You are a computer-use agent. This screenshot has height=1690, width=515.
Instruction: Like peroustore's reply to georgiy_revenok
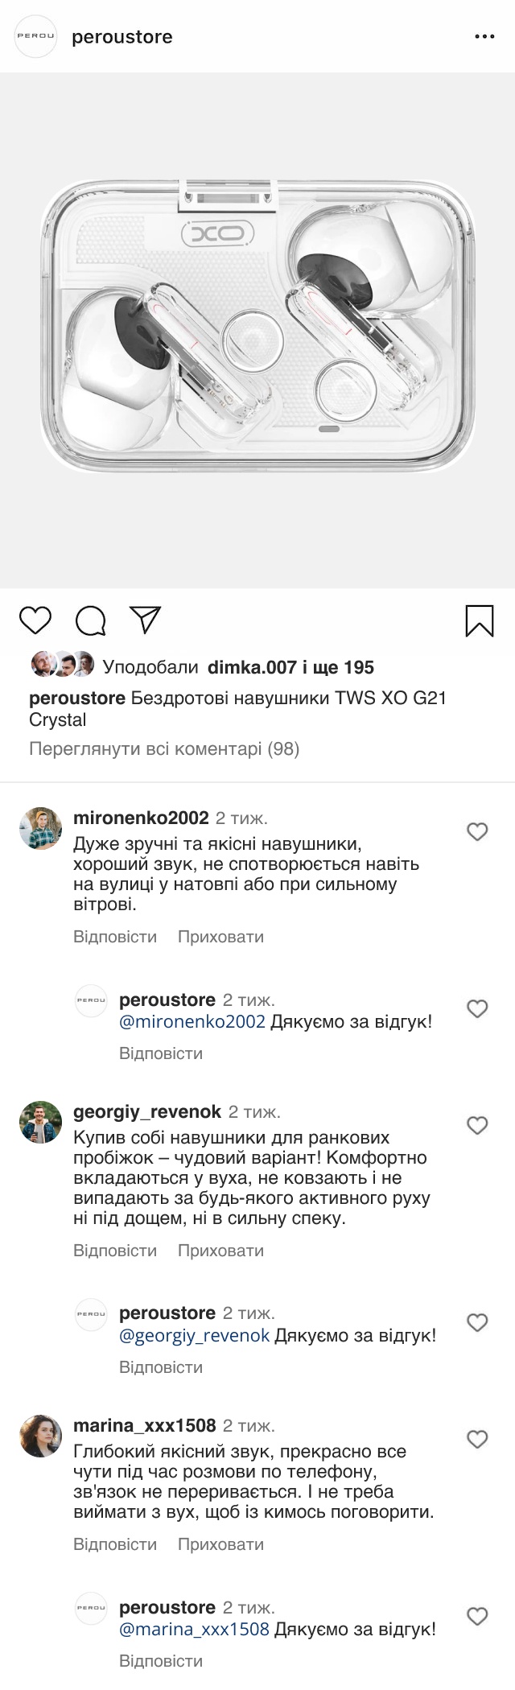[478, 1322]
